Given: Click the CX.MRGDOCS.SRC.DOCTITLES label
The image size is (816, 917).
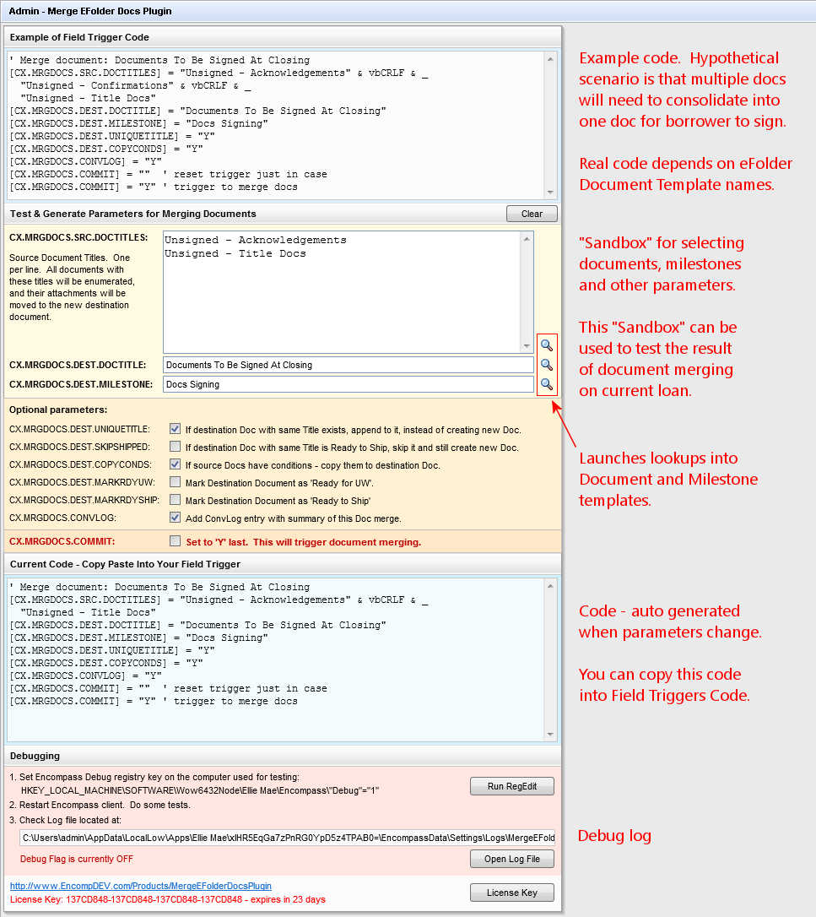Looking at the screenshot, I should [78, 237].
